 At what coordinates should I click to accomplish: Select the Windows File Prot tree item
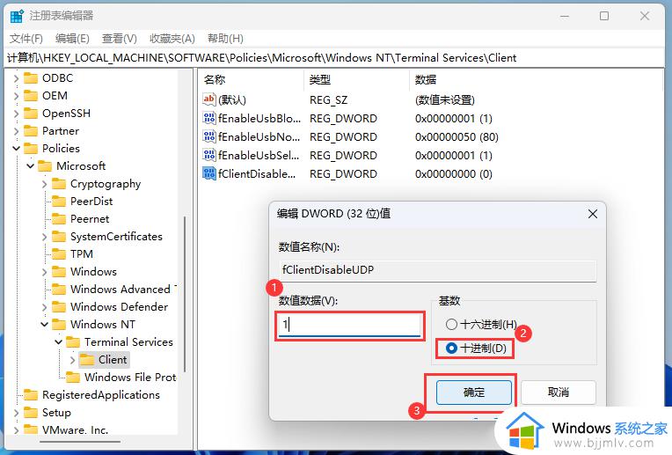130,377
